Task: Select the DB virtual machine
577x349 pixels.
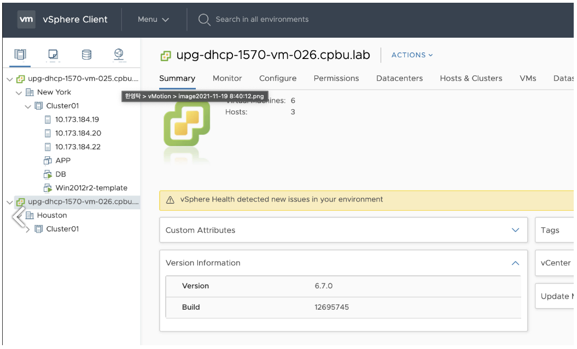Action: click(61, 174)
